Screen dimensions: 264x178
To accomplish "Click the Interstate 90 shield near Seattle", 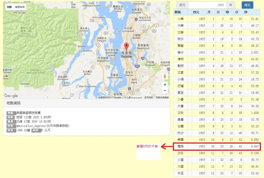I will [143, 58].
